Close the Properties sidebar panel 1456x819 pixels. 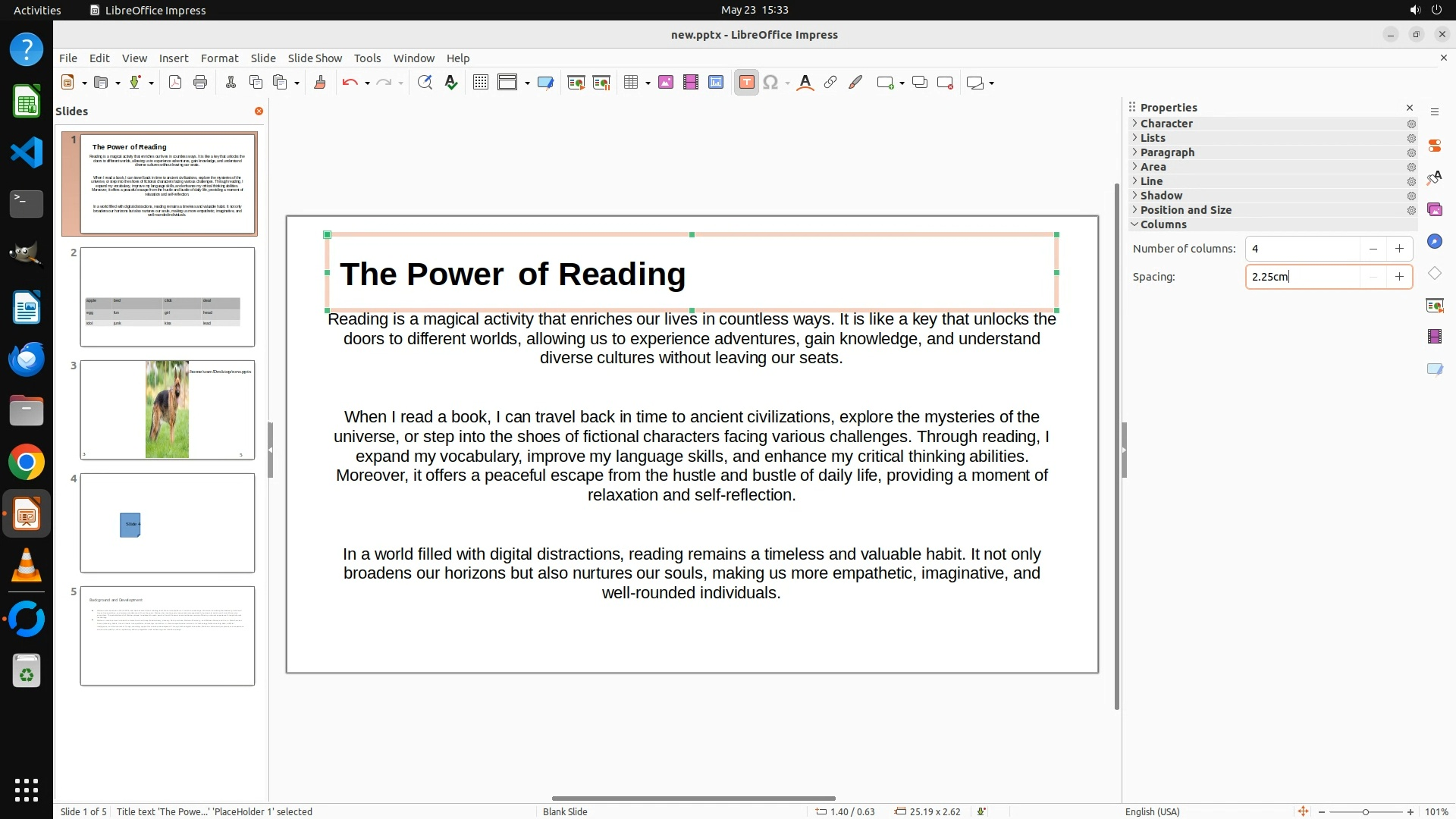(x=1410, y=108)
